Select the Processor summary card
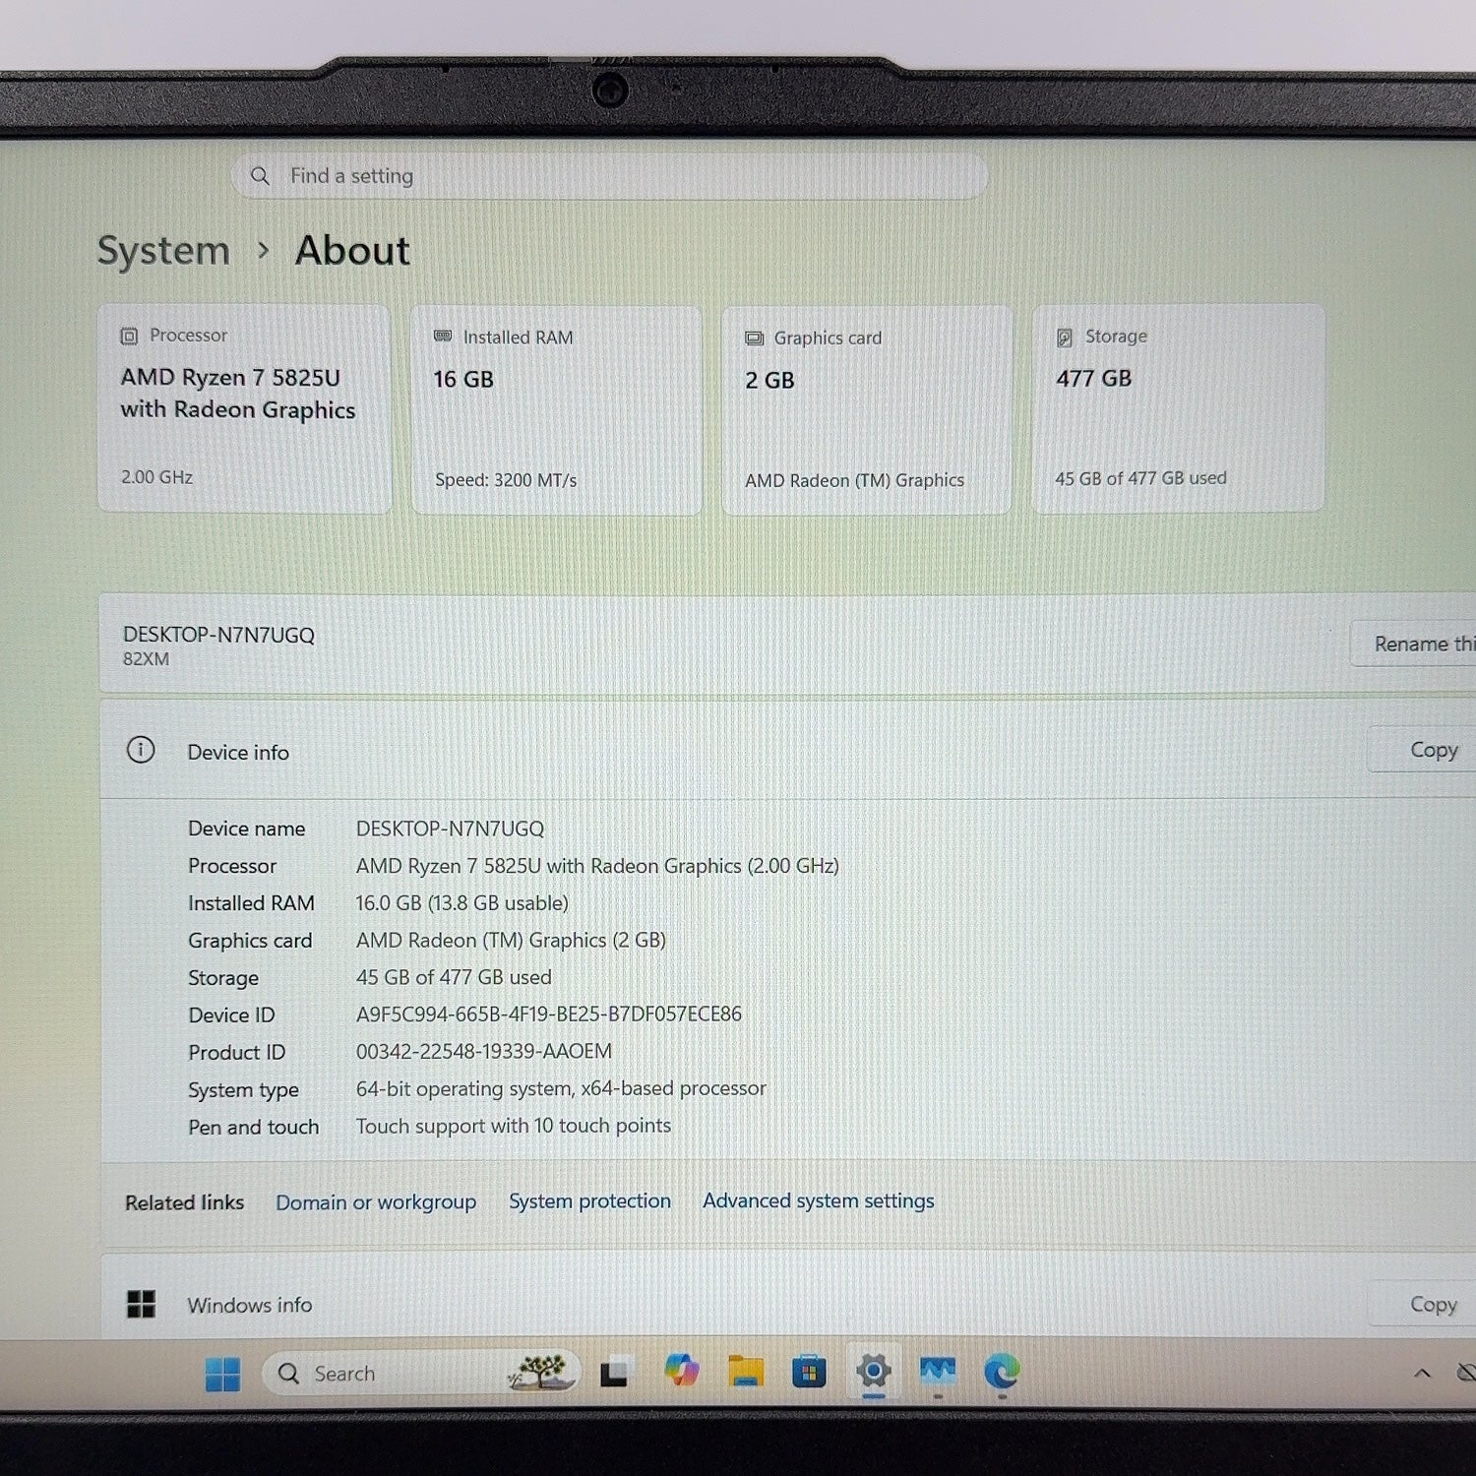 244,408
